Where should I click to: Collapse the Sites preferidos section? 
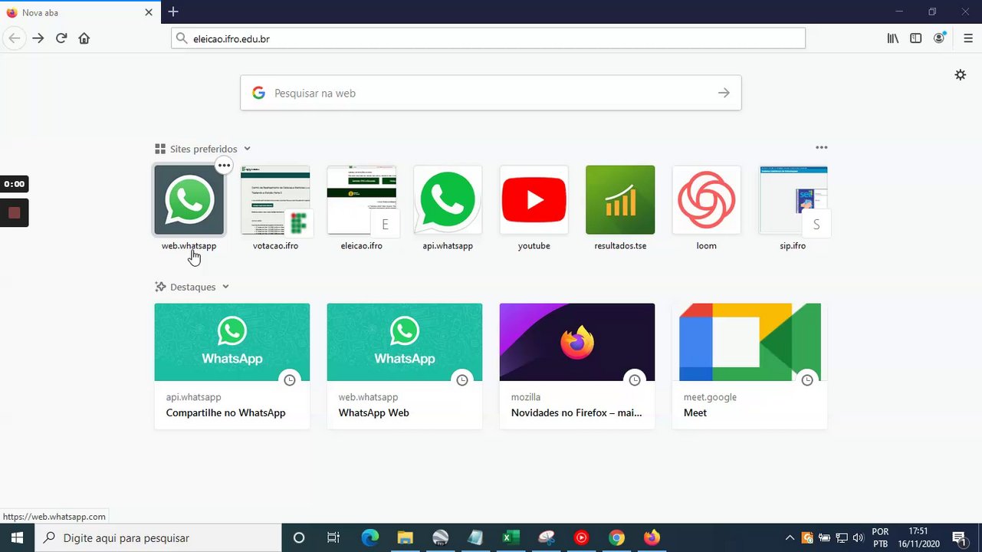click(247, 149)
